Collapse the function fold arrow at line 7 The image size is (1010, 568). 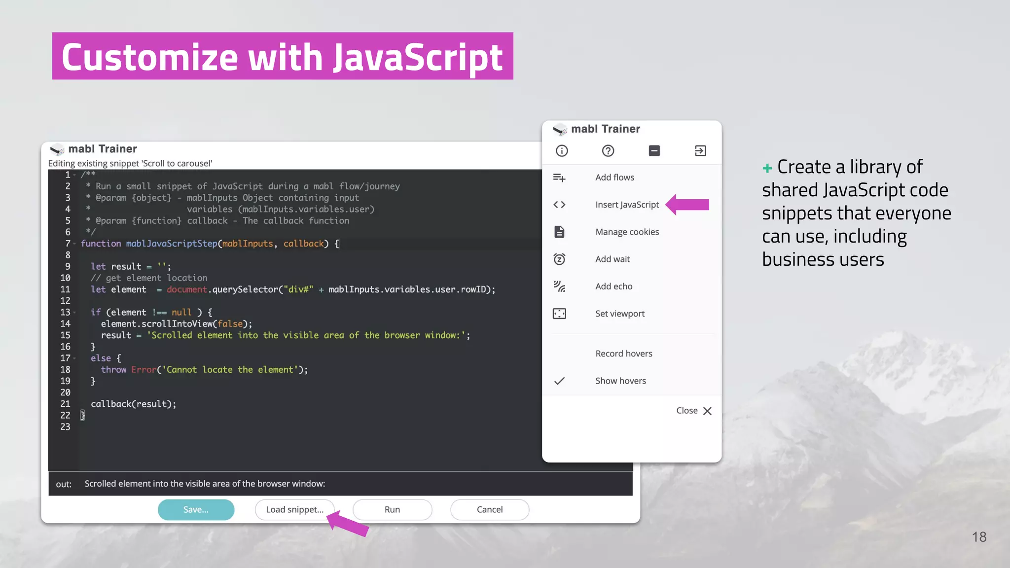(x=74, y=244)
